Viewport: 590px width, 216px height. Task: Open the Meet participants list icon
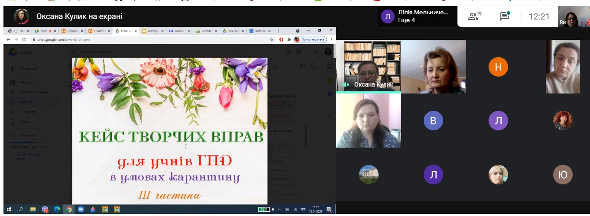point(475,16)
